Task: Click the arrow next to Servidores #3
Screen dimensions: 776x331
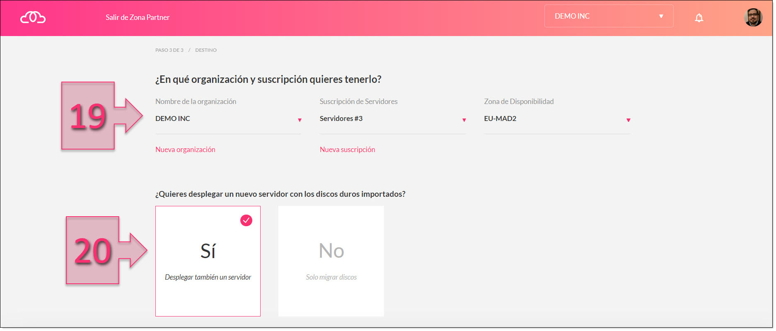Action: pyautogui.click(x=464, y=120)
